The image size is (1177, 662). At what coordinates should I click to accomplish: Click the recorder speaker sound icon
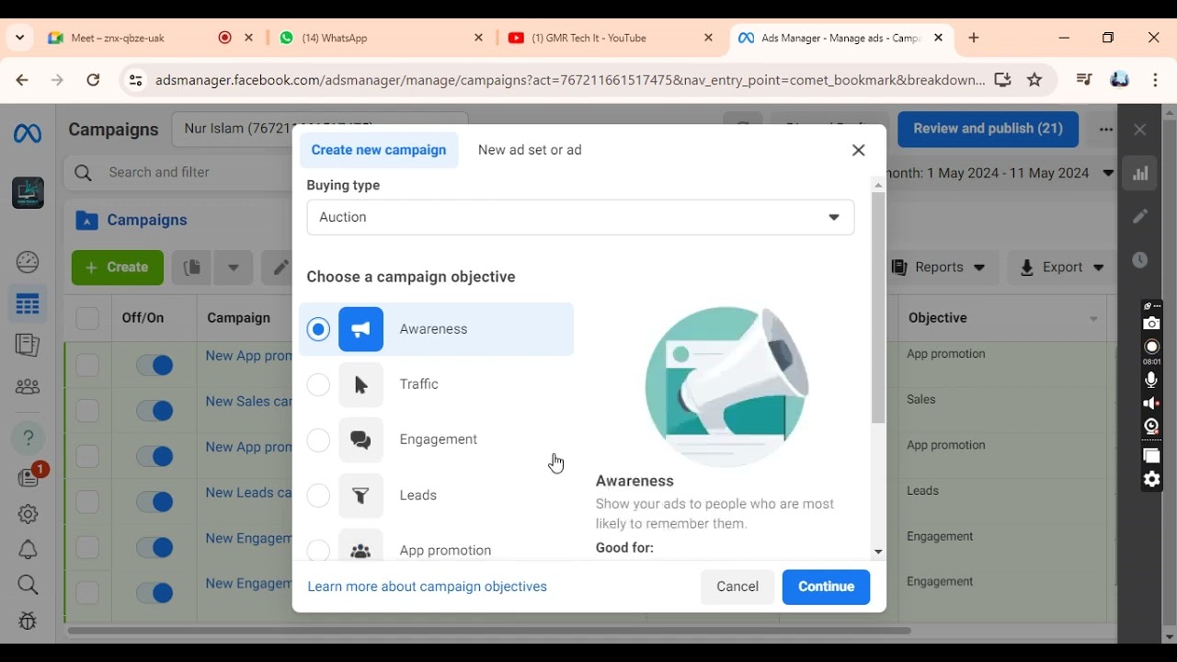pos(1152,404)
